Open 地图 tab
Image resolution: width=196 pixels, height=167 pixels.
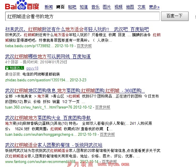130,7
